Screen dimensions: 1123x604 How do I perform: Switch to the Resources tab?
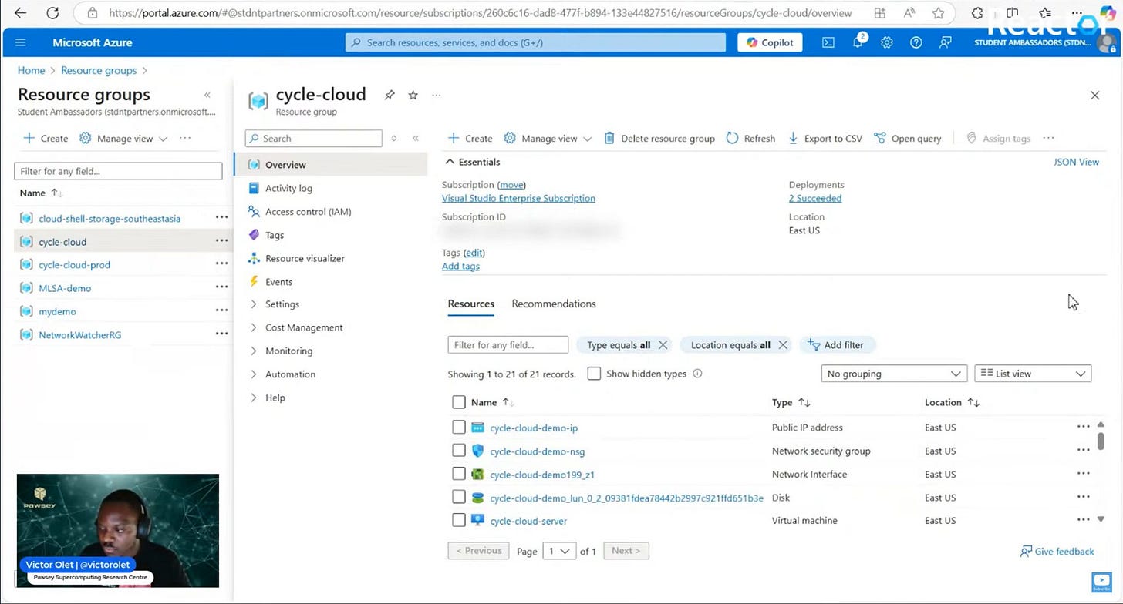coord(471,304)
